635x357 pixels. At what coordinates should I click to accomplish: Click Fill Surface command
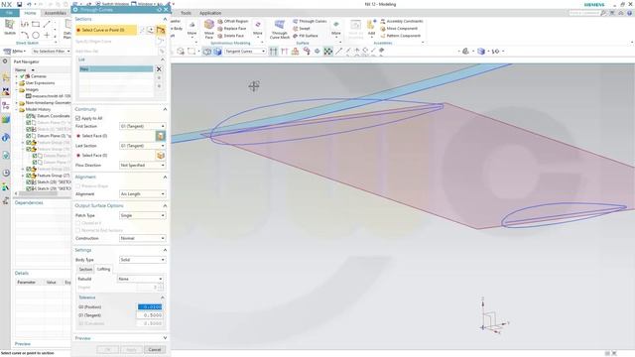coord(306,36)
